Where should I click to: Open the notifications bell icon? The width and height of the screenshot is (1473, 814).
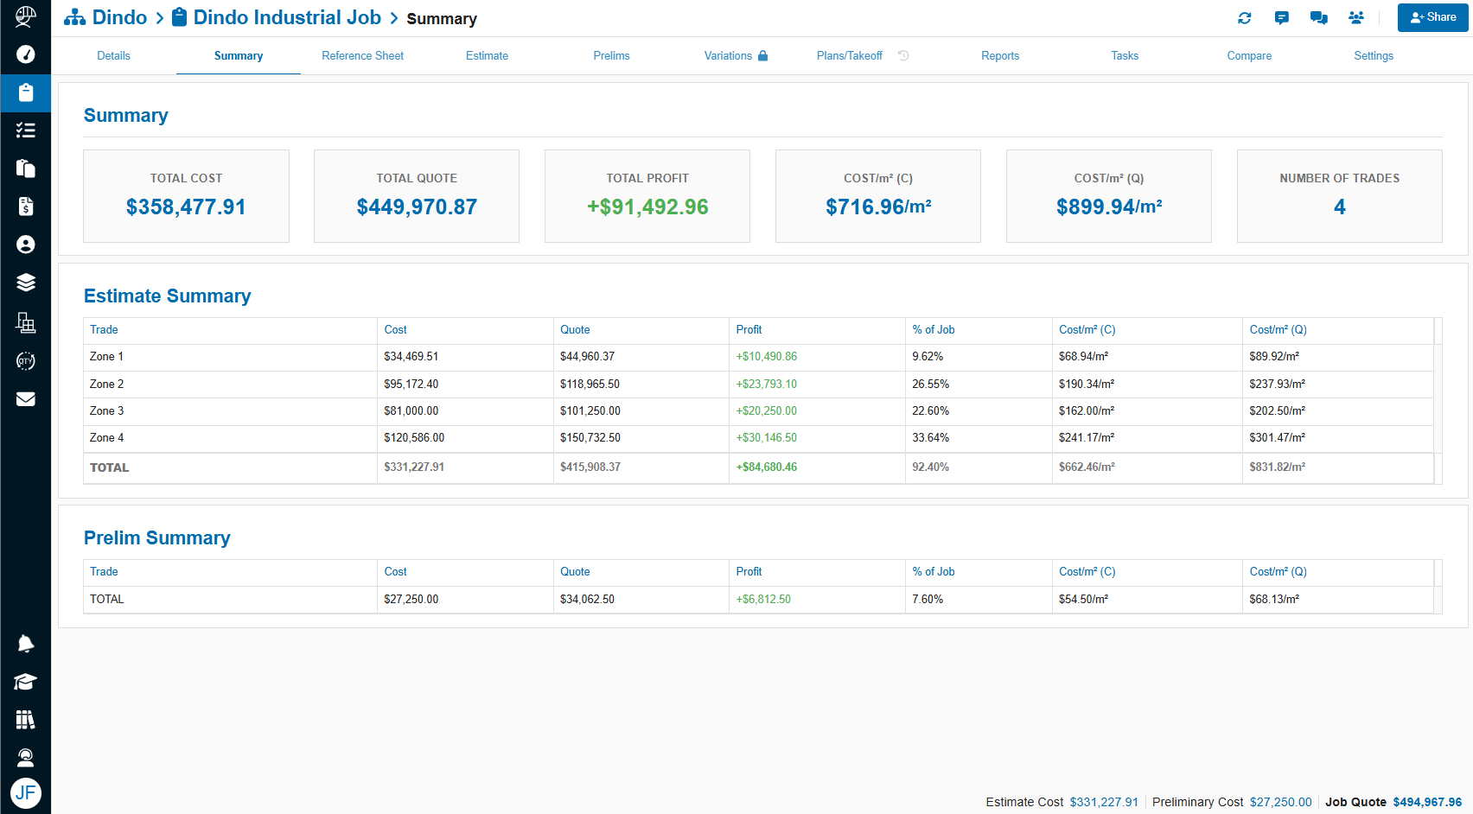26,644
